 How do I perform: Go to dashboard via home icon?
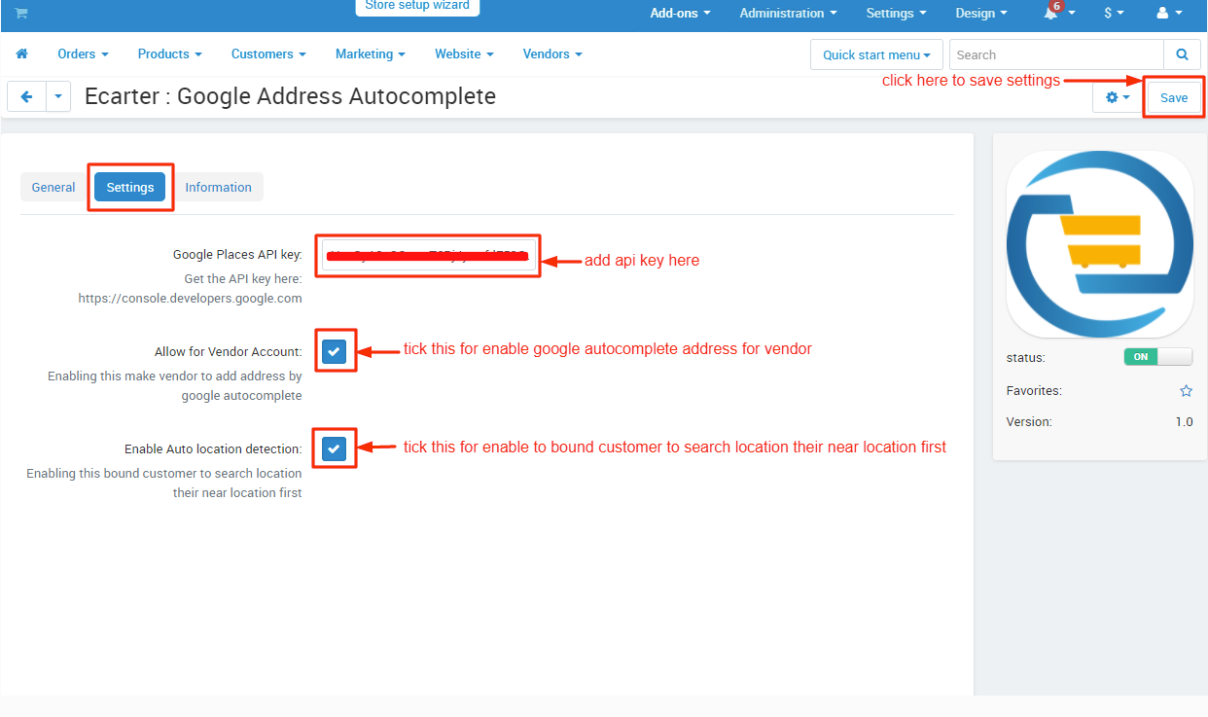pyautogui.click(x=22, y=54)
